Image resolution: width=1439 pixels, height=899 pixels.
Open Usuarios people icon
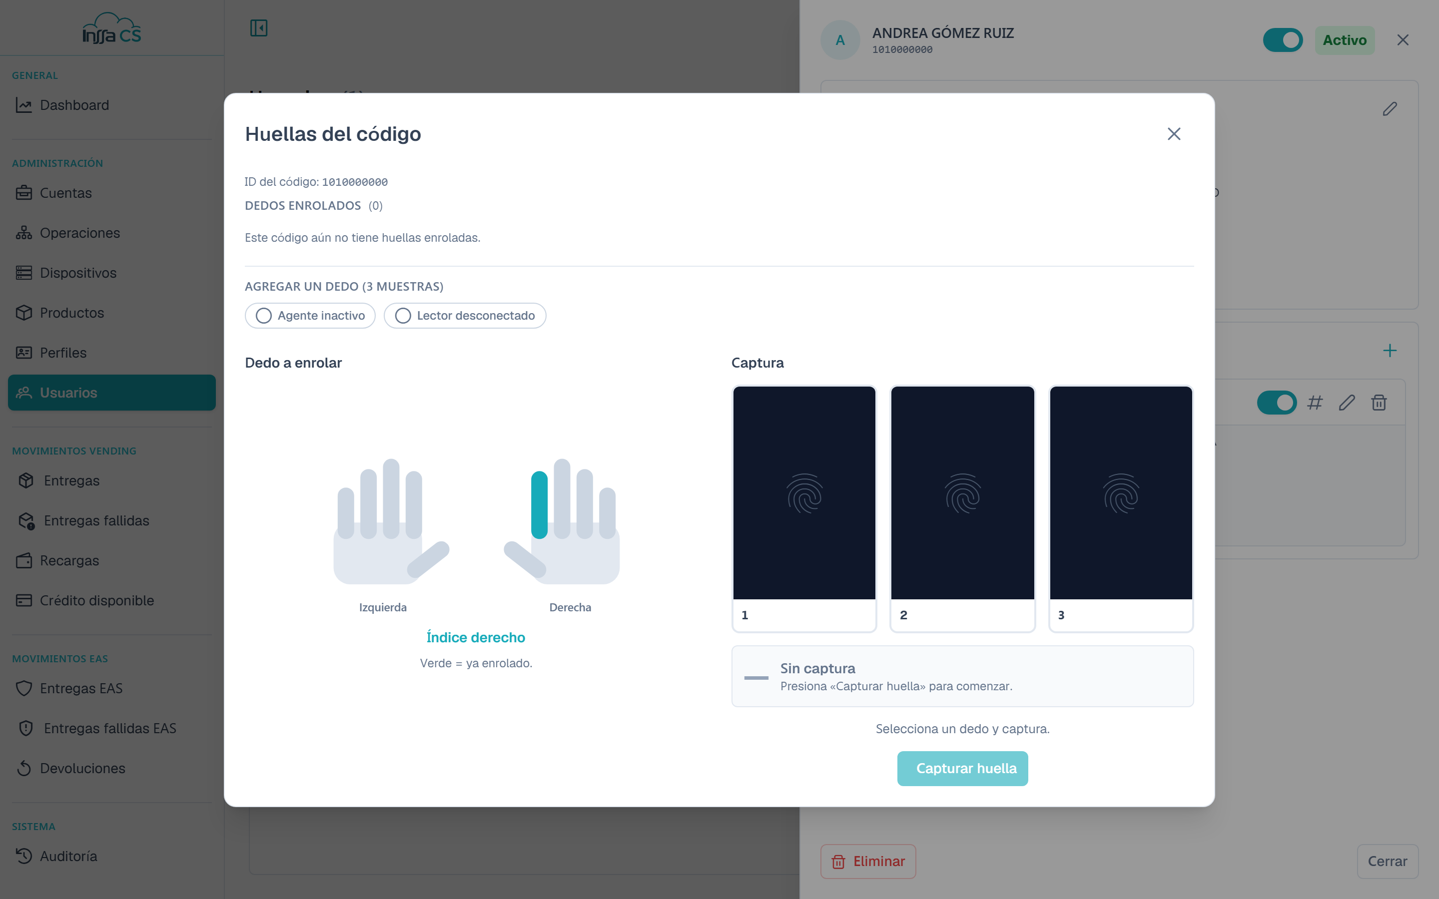[24, 393]
